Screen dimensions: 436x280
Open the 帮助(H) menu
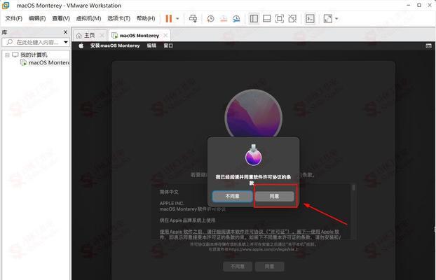pos(146,18)
